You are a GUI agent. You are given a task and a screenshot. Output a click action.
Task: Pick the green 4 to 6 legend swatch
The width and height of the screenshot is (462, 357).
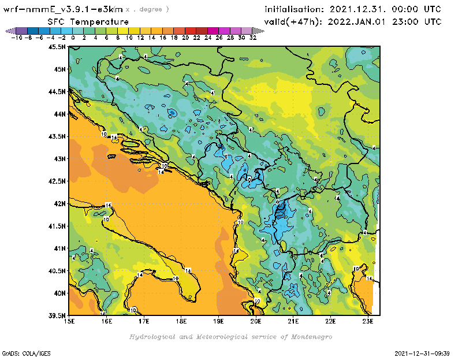(x=100, y=31)
